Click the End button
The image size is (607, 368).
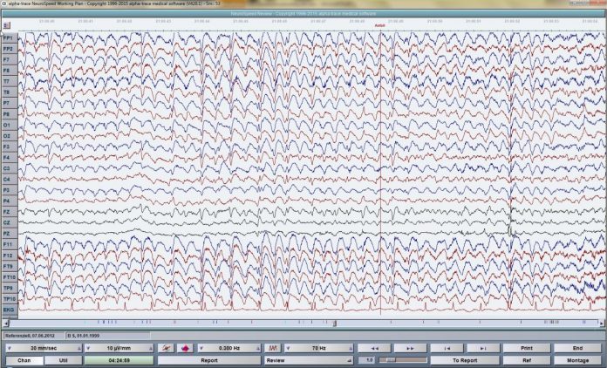[x=577, y=348]
